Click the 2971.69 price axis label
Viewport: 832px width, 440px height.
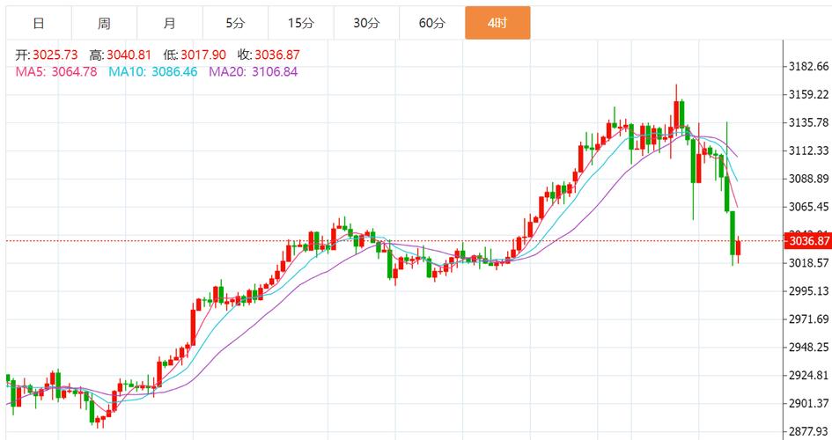(x=808, y=319)
